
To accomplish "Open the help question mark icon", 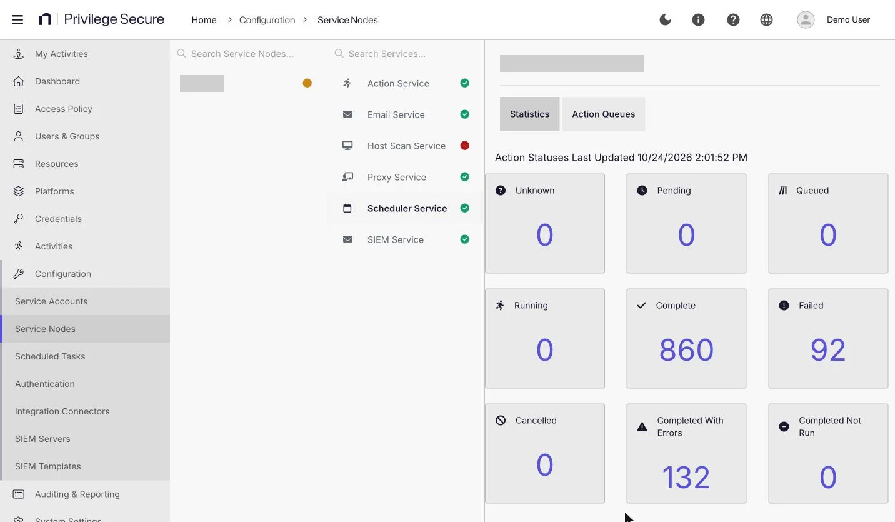I will click(x=733, y=19).
